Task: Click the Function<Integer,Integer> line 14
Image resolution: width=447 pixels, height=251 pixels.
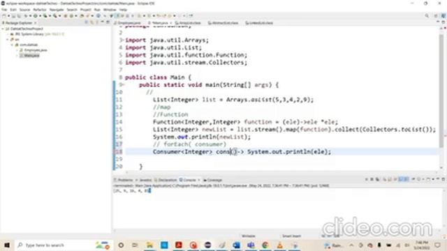Action: [245, 122]
